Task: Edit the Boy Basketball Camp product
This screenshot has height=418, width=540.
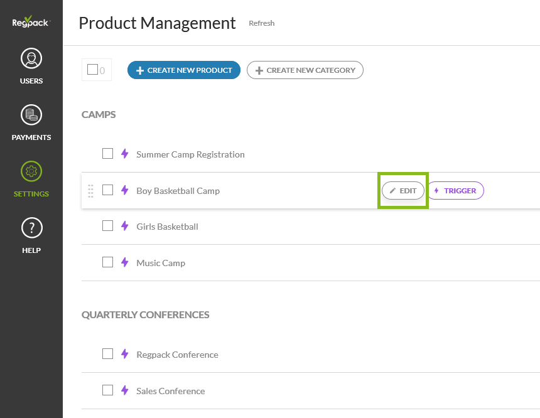Action: pos(403,190)
